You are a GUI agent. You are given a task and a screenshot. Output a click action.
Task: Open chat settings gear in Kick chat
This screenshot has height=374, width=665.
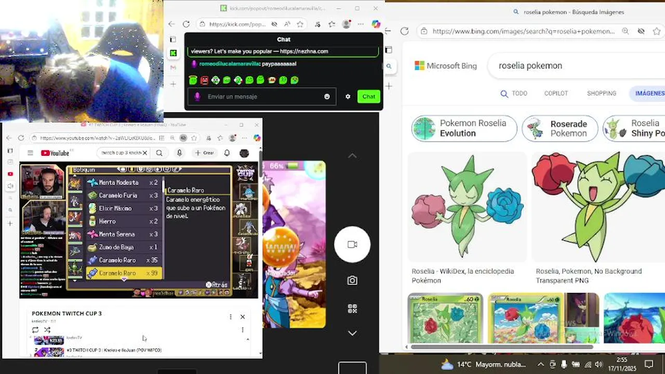pyautogui.click(x=348, y=97)
